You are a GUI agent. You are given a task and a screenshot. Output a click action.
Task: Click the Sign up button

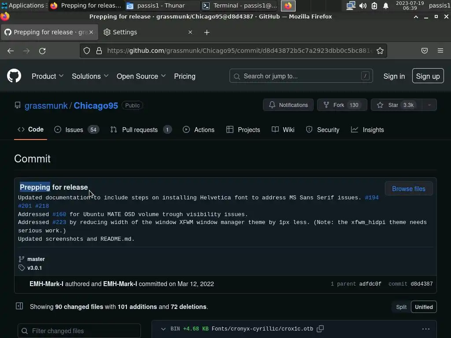(428, 76)
